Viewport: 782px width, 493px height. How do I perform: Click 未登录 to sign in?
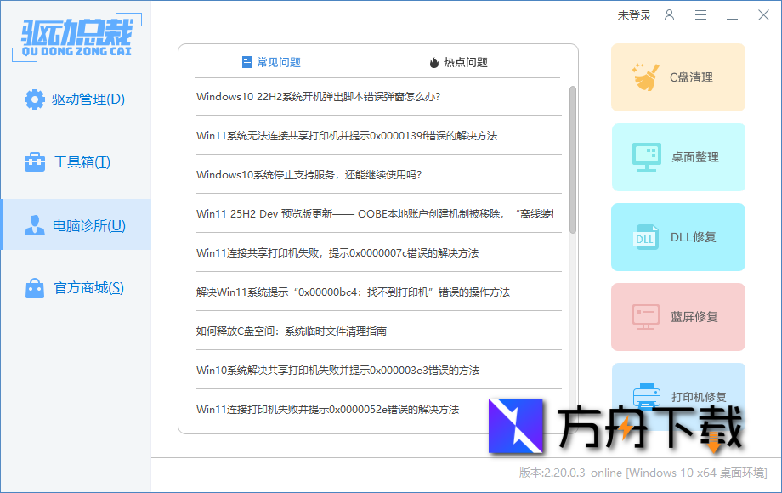click(634, 14)
